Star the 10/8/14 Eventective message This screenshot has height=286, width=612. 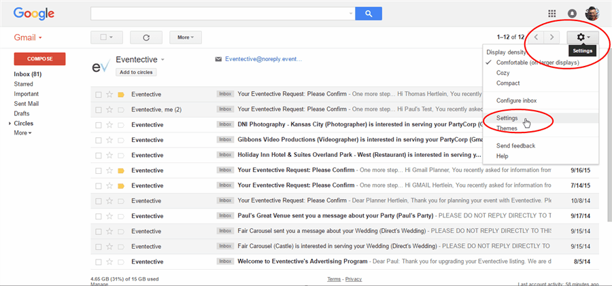pos(109,200)
